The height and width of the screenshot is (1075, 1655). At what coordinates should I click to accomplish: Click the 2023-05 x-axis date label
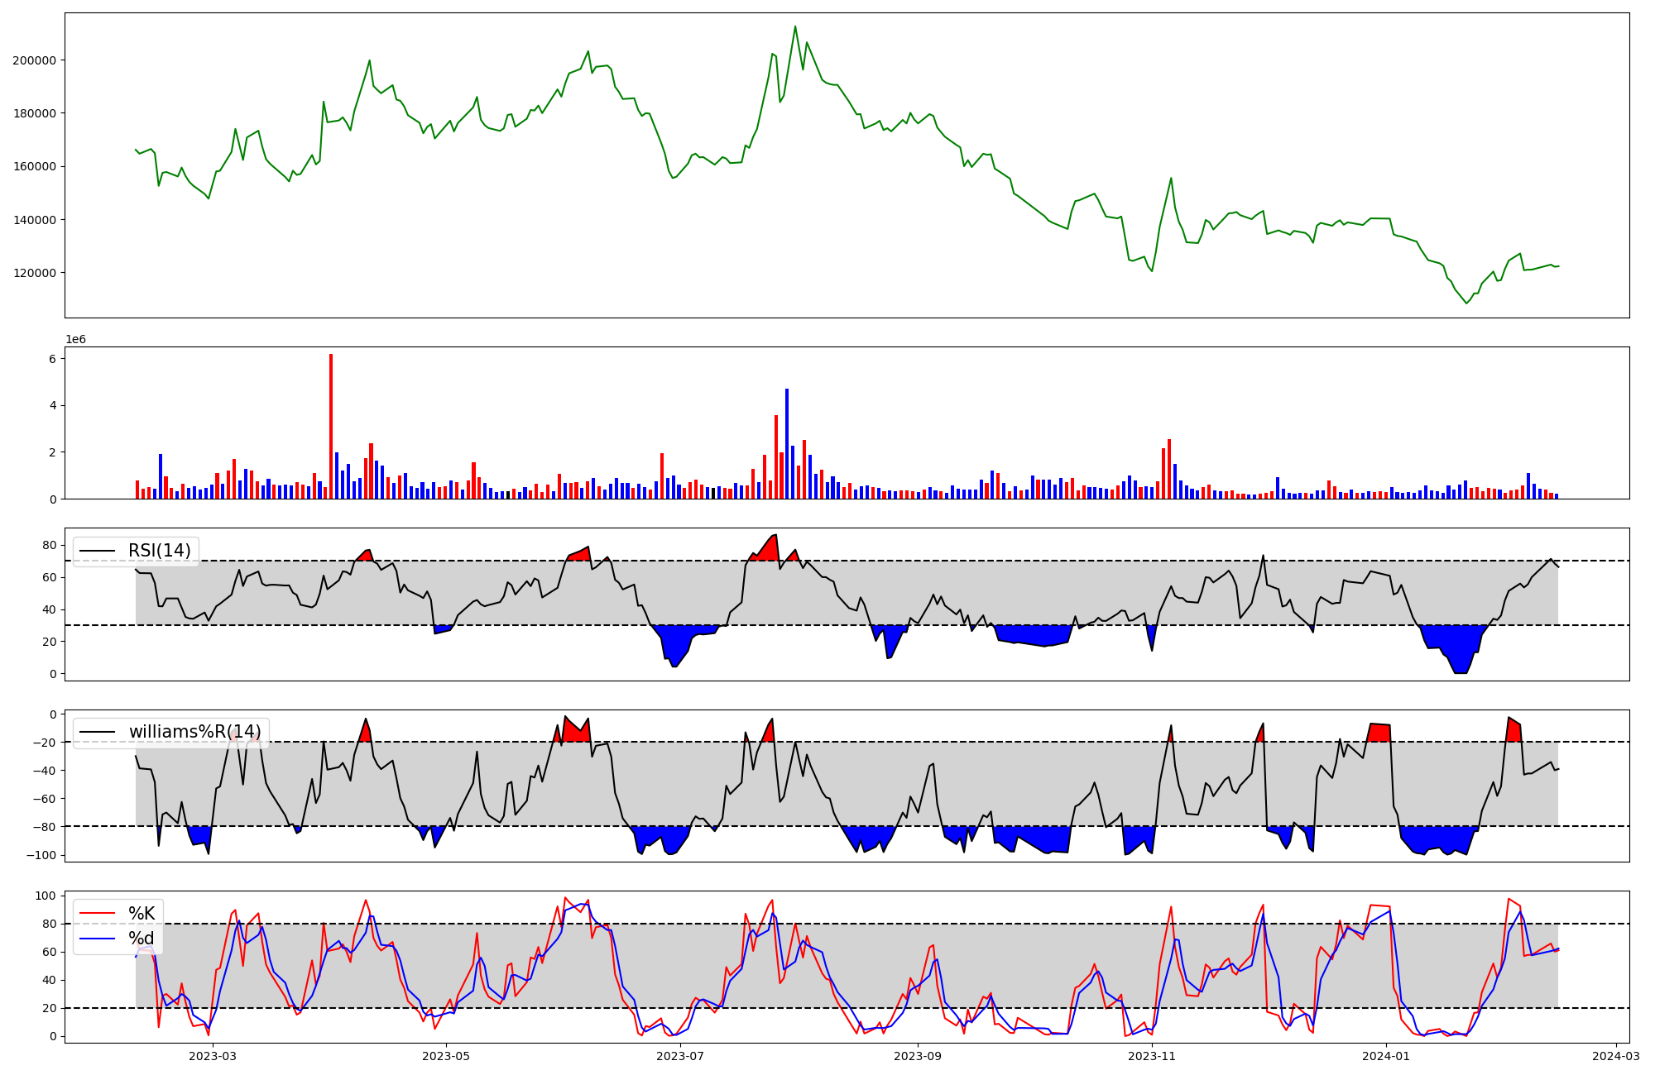click(447, 1055)
